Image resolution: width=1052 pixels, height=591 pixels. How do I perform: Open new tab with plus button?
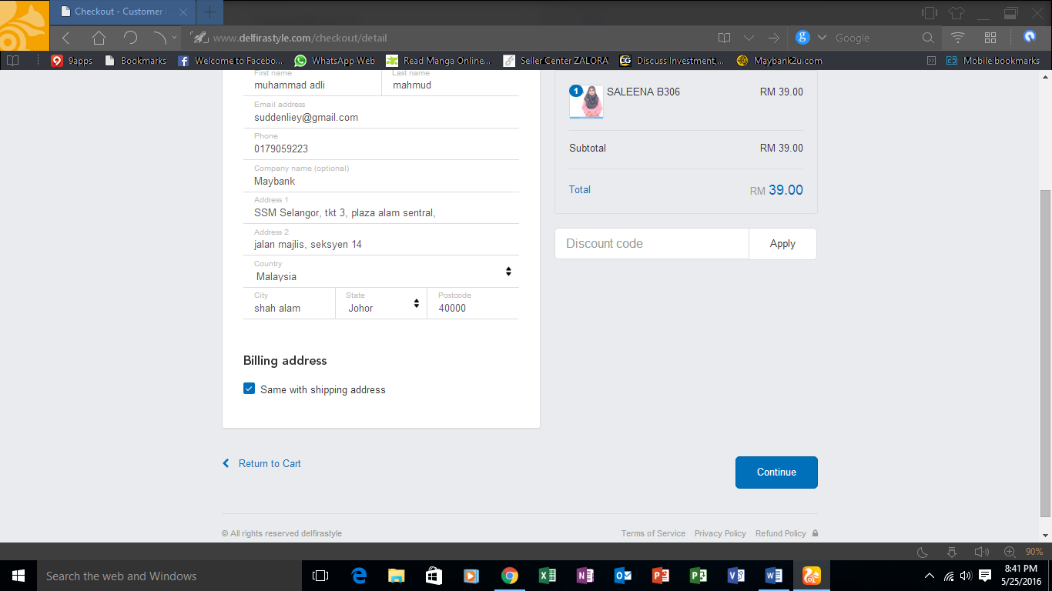tap(209, 12)
